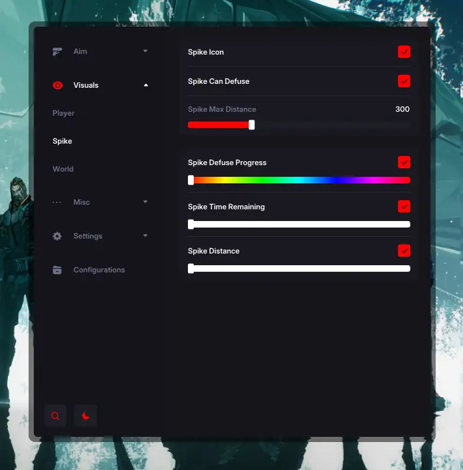Click the Spike Max Distance value 300
This screenshot has width=463, height=470.
click(403, 109)
